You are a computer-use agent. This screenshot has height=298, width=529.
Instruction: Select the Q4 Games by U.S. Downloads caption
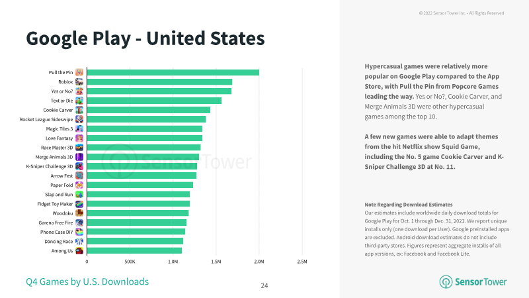click(x=87, y=282)
